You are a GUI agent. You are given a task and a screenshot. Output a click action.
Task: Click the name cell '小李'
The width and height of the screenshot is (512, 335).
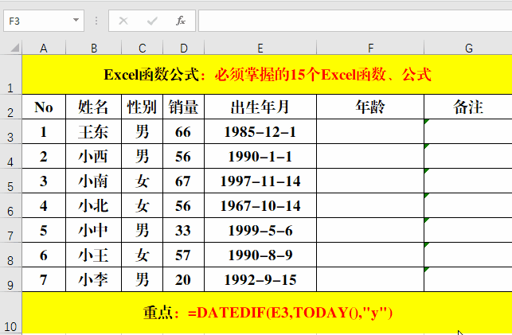(x=94, y=279)
